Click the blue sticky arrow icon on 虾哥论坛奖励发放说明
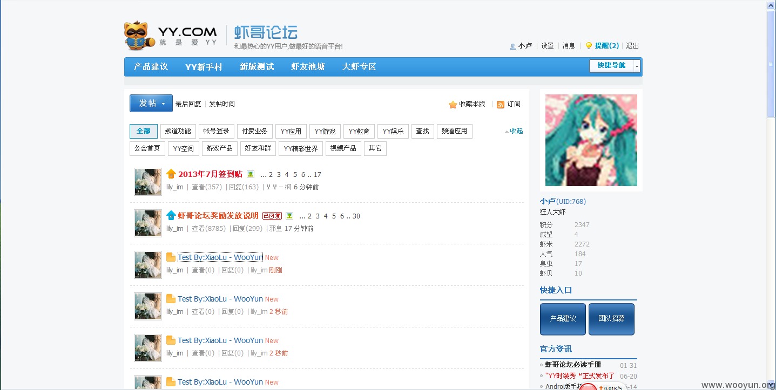The width and height of the screenshot is (776, 390). [x=171, y=215]
